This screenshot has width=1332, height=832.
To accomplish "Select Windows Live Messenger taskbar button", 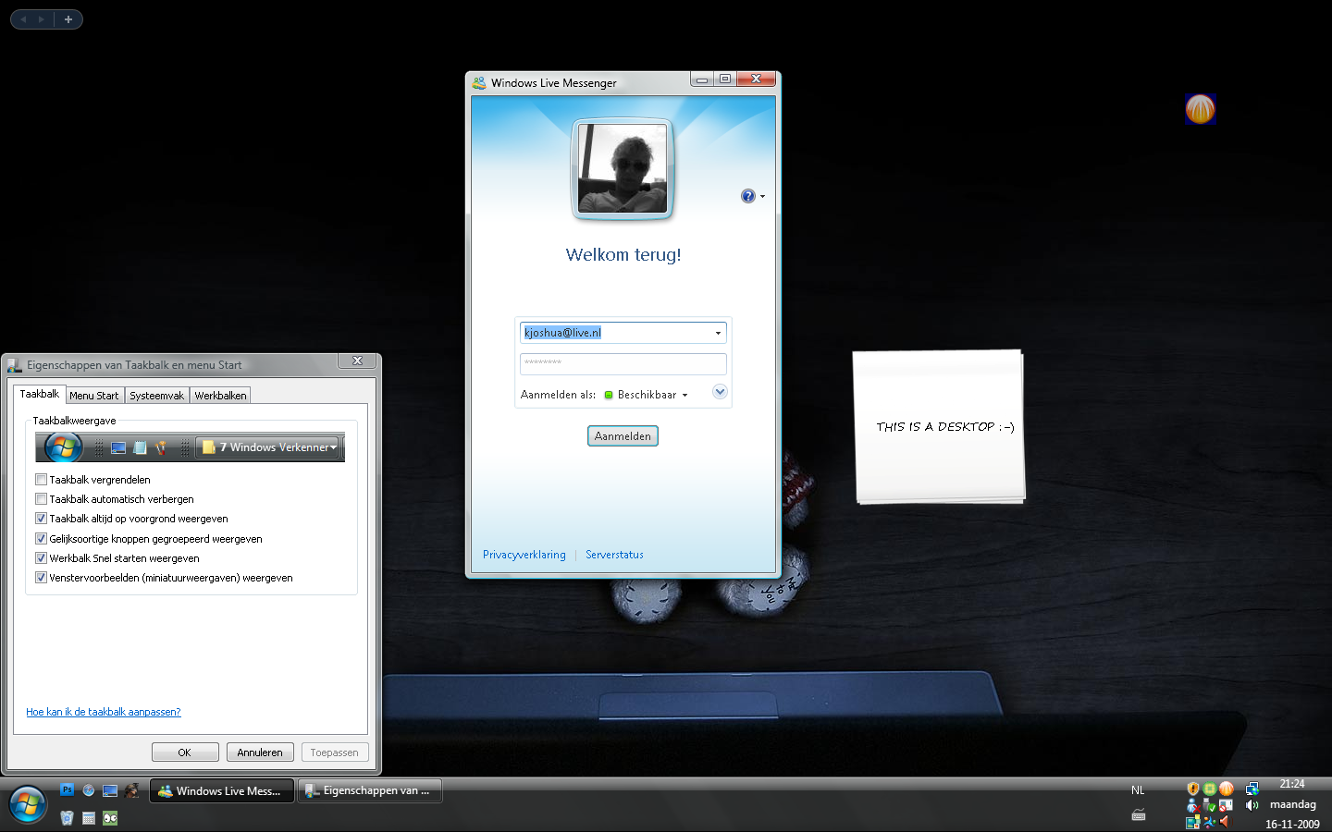I will 222,791.
